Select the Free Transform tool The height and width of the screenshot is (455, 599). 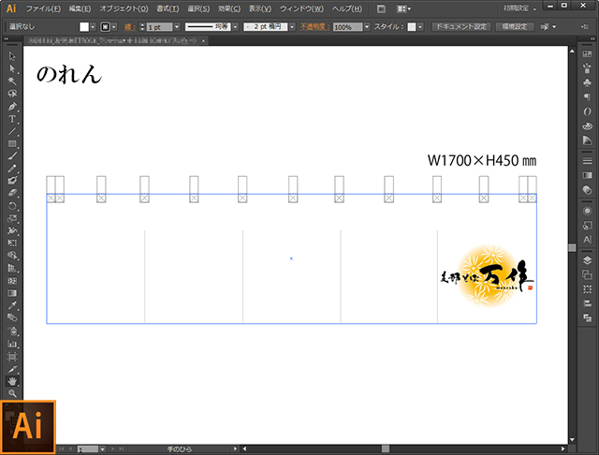(12, 243)
